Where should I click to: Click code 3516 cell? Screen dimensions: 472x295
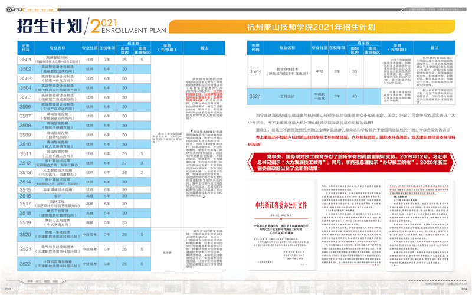coord(25,196)
